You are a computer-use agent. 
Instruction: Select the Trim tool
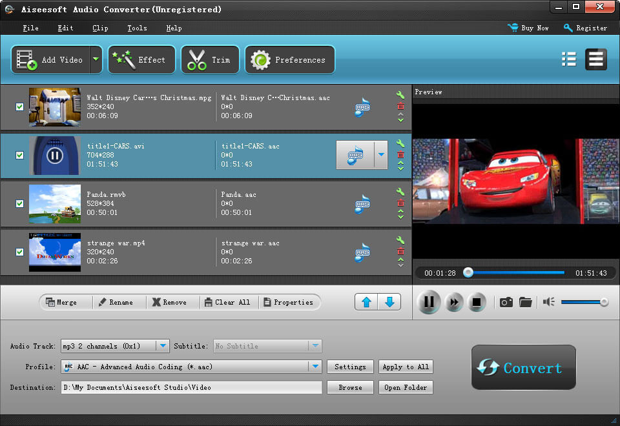click(209, 59)
